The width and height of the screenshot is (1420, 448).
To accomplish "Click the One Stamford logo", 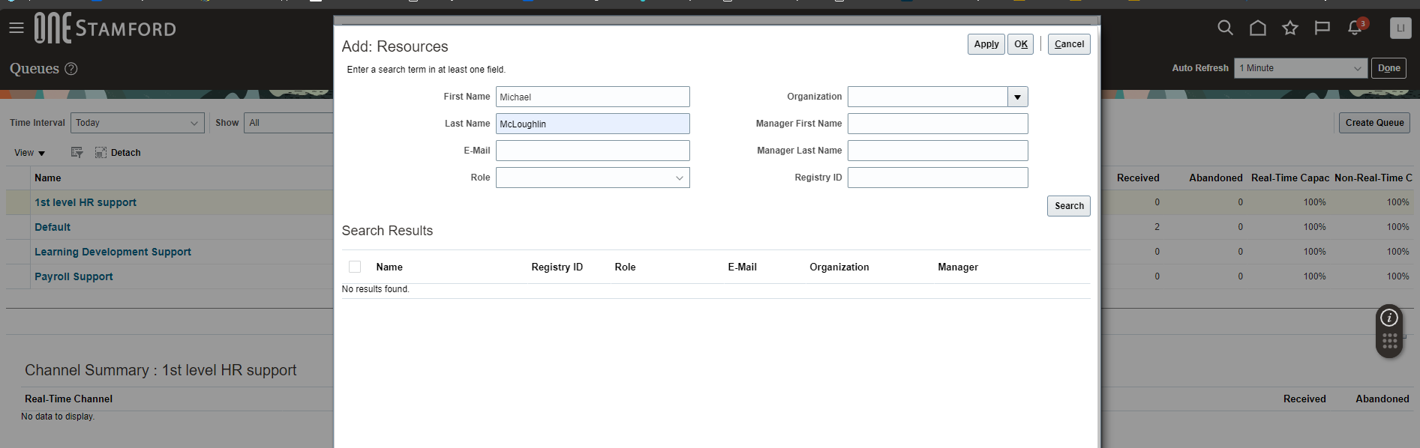I will pyautogui.click(x=105, y=28).
